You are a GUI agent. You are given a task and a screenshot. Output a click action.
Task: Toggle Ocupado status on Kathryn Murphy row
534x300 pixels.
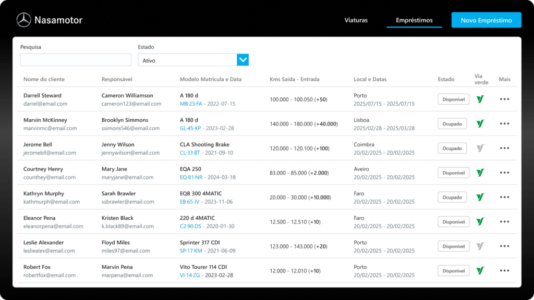coord(452,197)
